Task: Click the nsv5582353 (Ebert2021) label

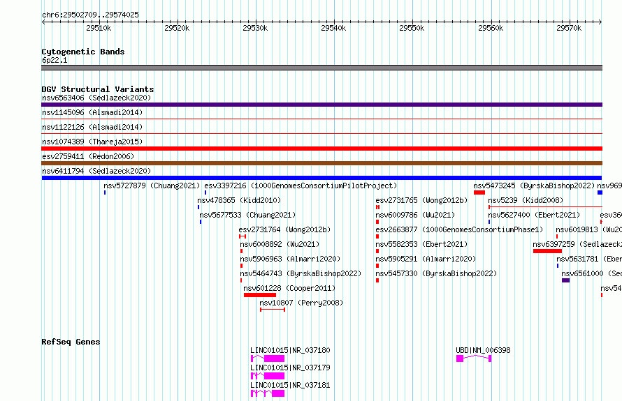Action: 421,244
